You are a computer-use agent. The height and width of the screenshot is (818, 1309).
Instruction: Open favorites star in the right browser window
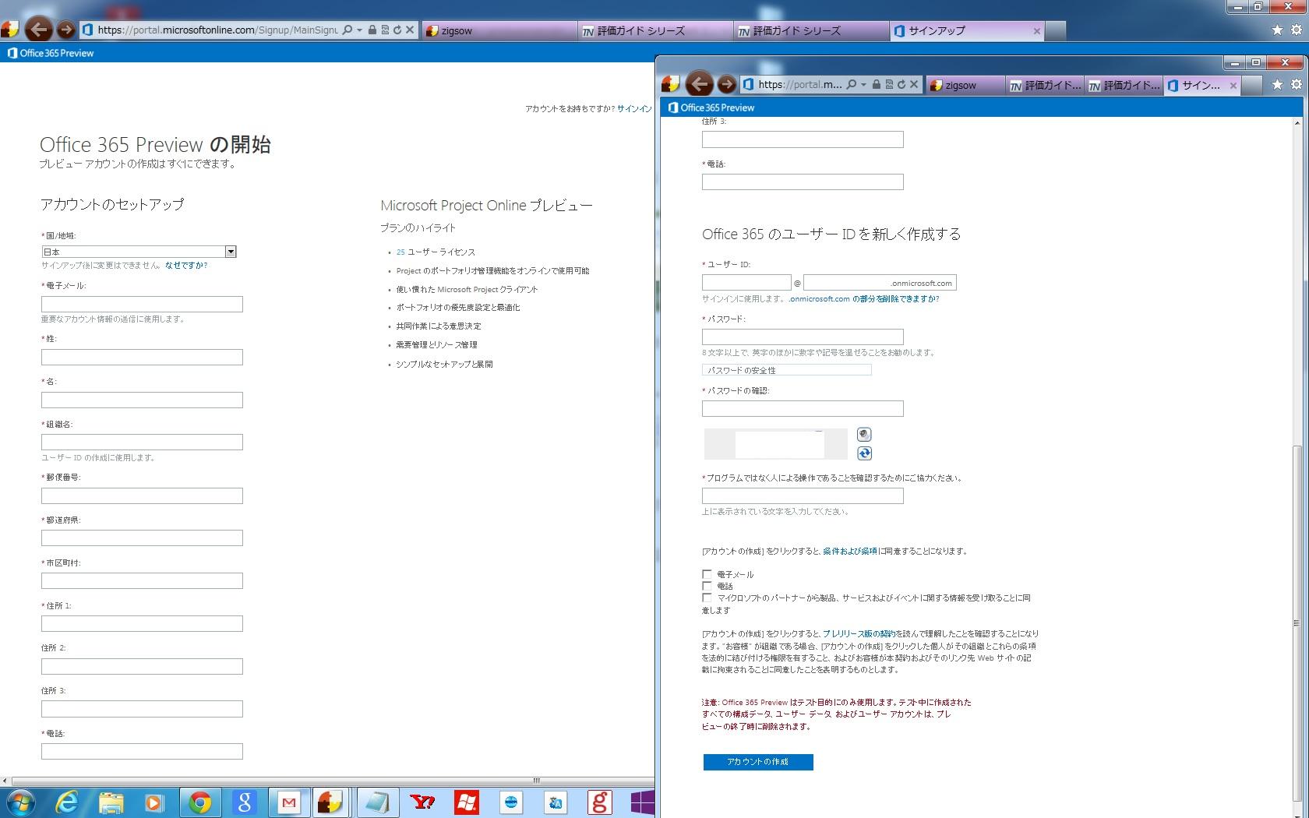(1278, 85)
